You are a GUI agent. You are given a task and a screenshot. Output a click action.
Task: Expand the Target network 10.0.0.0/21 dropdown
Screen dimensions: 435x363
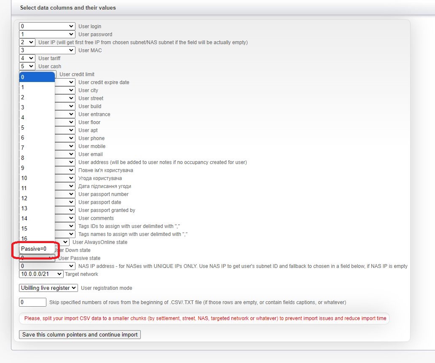tap(41, 274)
